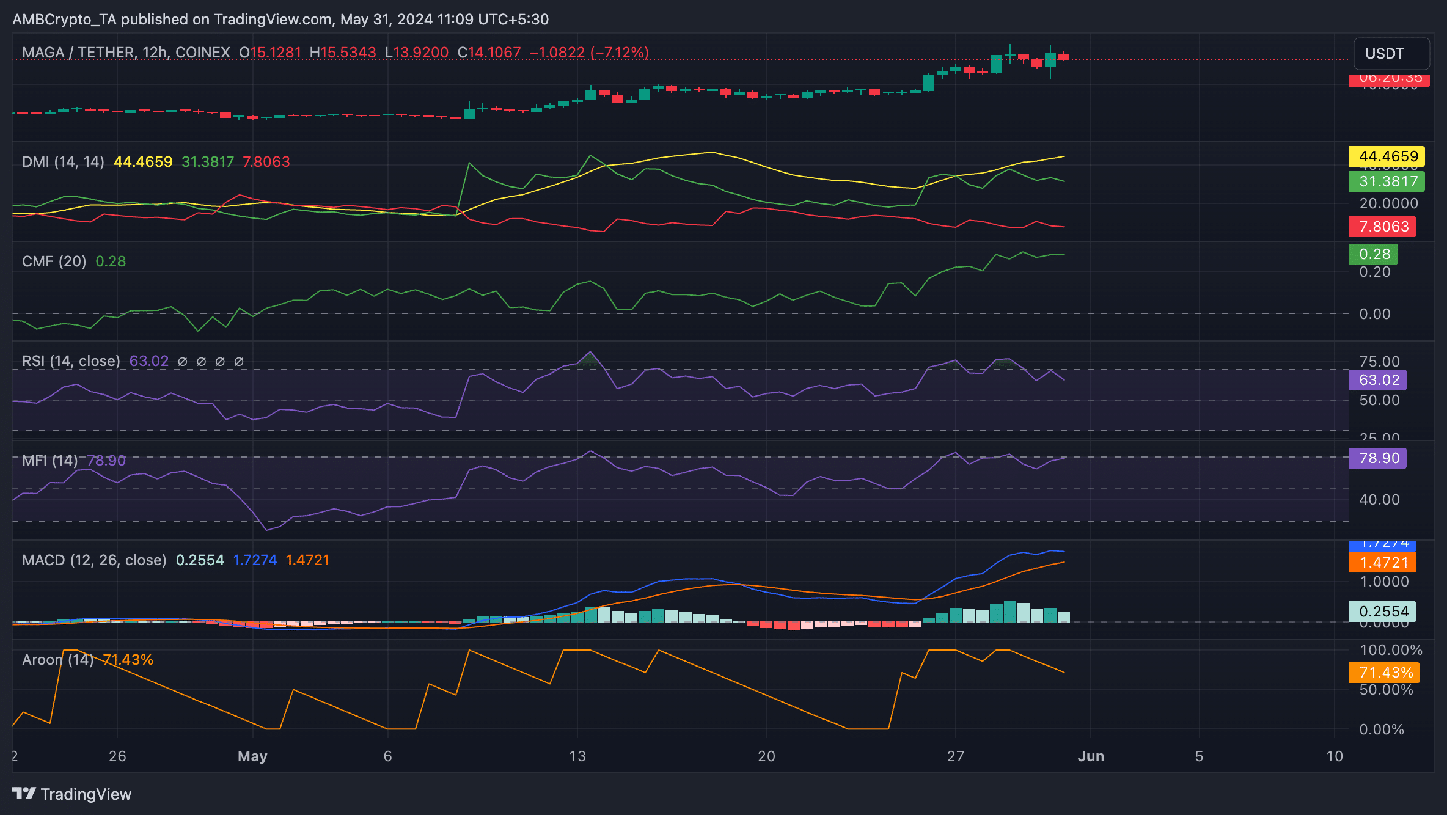1447x815 pixels.
Task: Click the 0.2554 MACD histogram tag
Action: [1383, 612]
